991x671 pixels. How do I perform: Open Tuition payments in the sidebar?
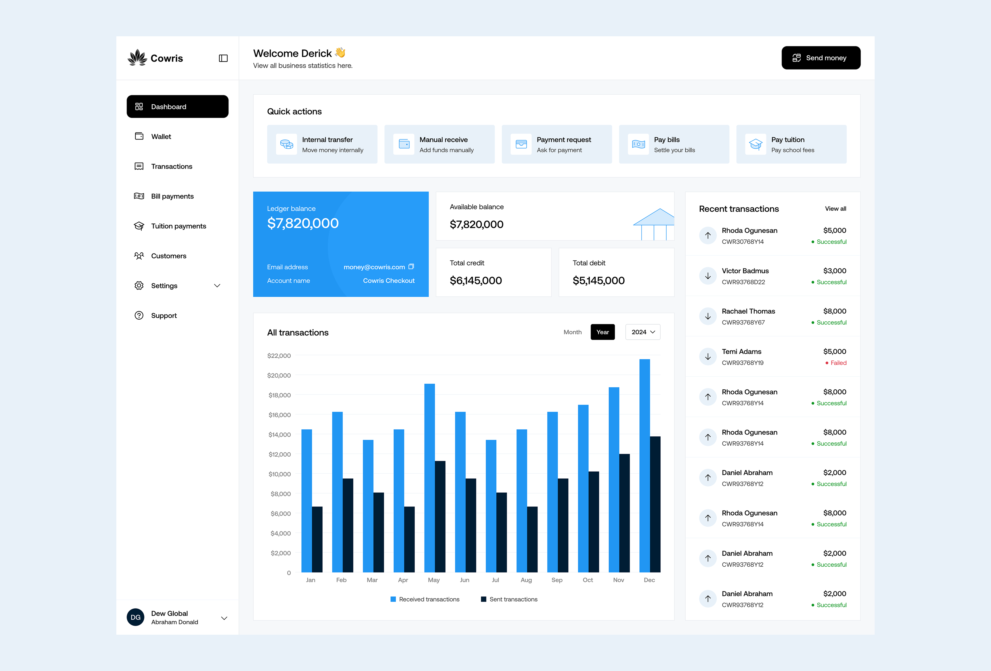coord(177,226)
